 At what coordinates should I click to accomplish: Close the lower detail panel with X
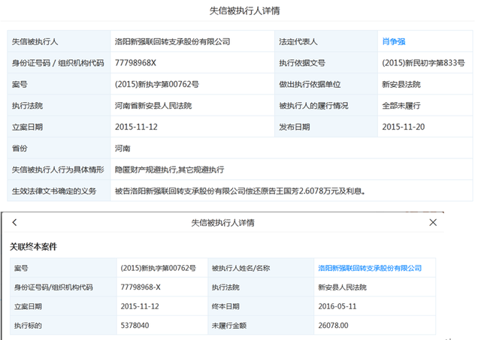pos(433,222)
